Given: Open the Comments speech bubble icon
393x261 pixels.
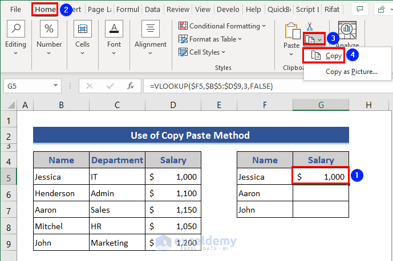Looking at the screenshot, I should pyautogui.click(x=360, y=10).
